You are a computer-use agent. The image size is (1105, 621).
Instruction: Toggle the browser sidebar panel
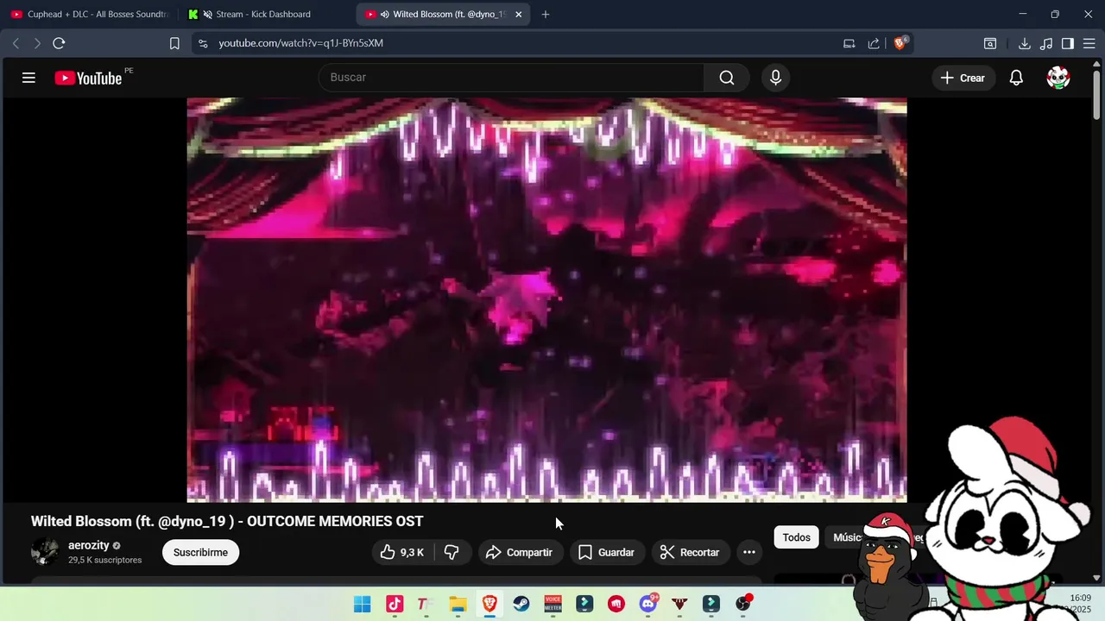click(x=1068, y=43)
